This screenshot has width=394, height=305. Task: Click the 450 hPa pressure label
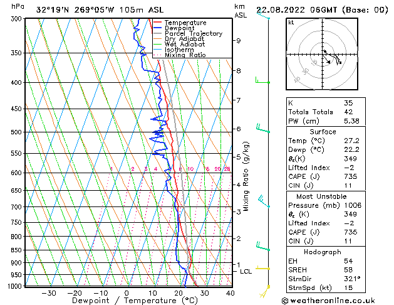(x=18, y=109)
